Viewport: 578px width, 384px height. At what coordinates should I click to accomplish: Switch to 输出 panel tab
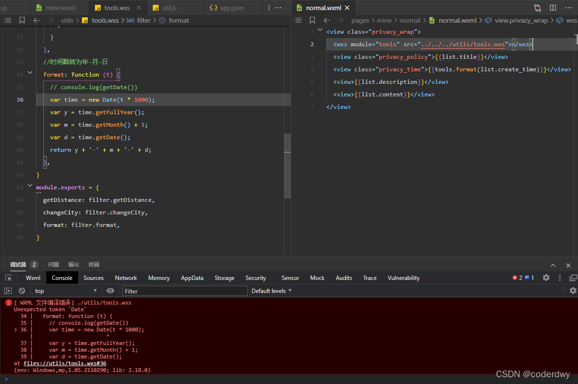(x=74, y=265)
